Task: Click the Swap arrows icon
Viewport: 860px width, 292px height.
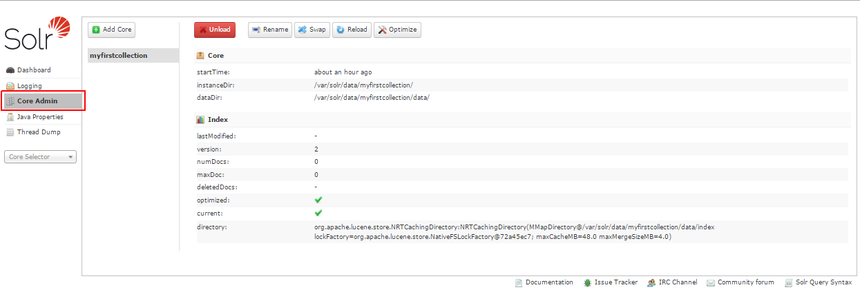Action: coord(303,30)
